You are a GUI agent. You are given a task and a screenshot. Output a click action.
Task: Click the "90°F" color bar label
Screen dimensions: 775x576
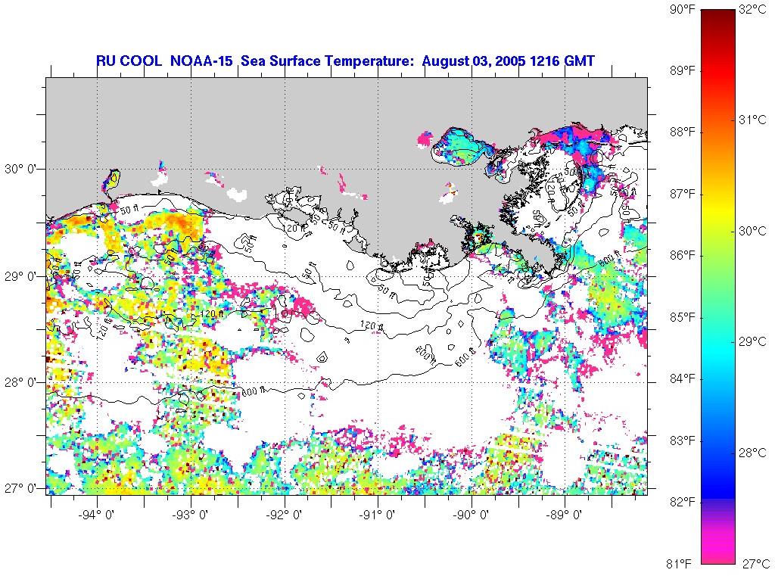682,9
